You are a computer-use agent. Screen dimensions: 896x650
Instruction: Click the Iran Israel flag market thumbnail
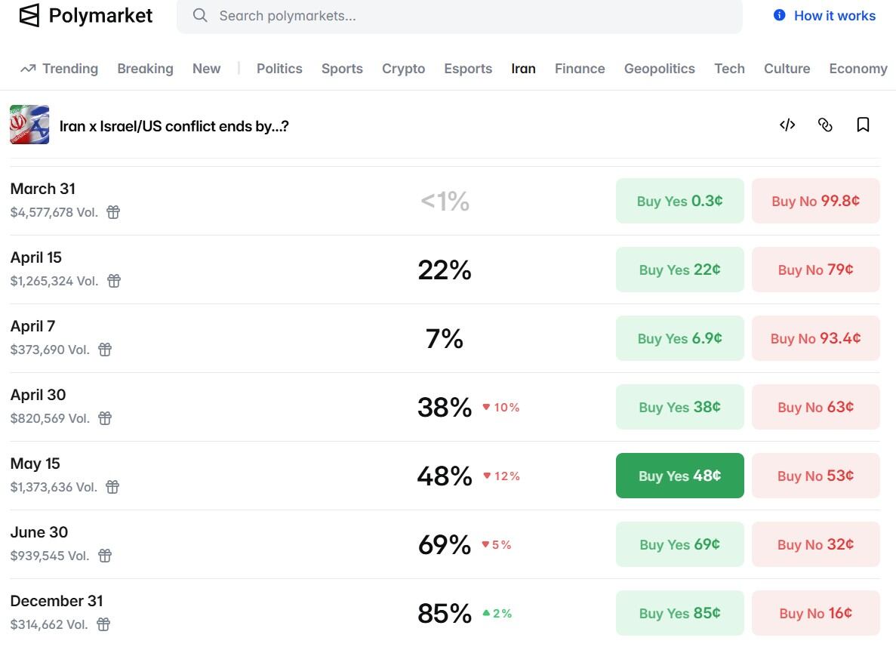click(29, 125)
